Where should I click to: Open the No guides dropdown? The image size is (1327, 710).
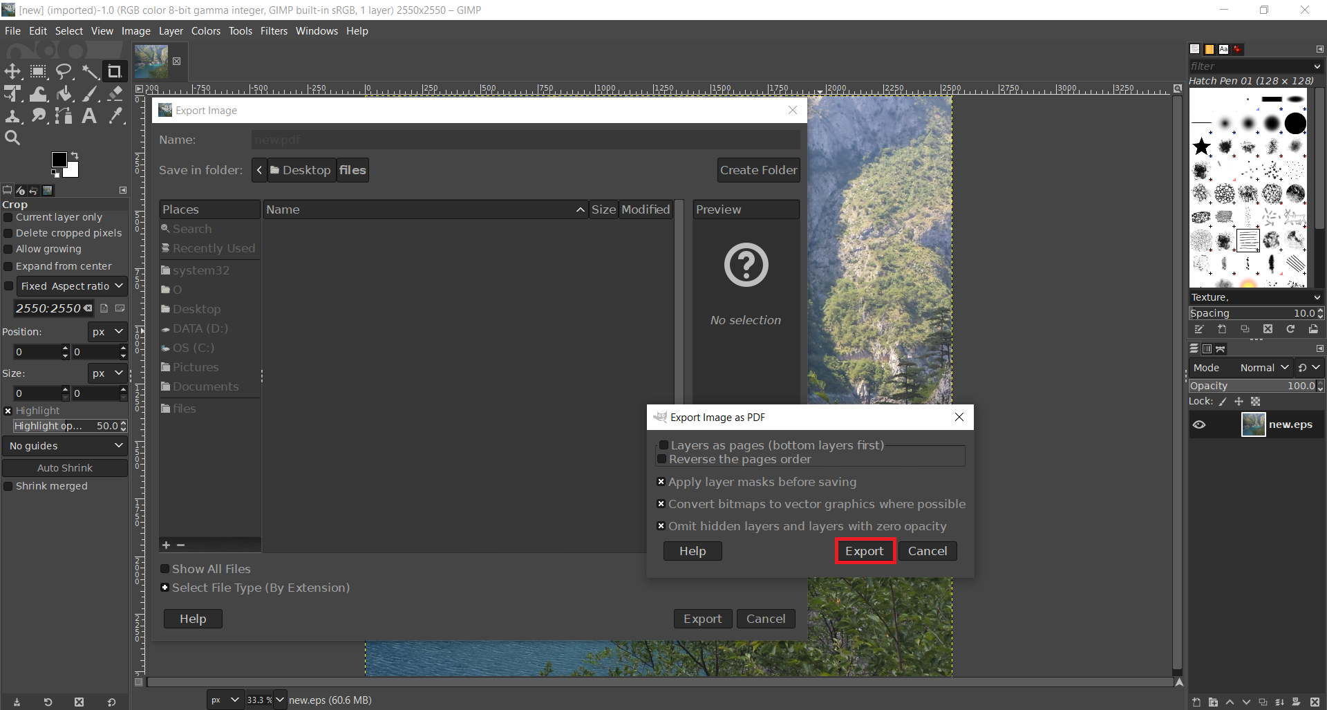(65, 446)
